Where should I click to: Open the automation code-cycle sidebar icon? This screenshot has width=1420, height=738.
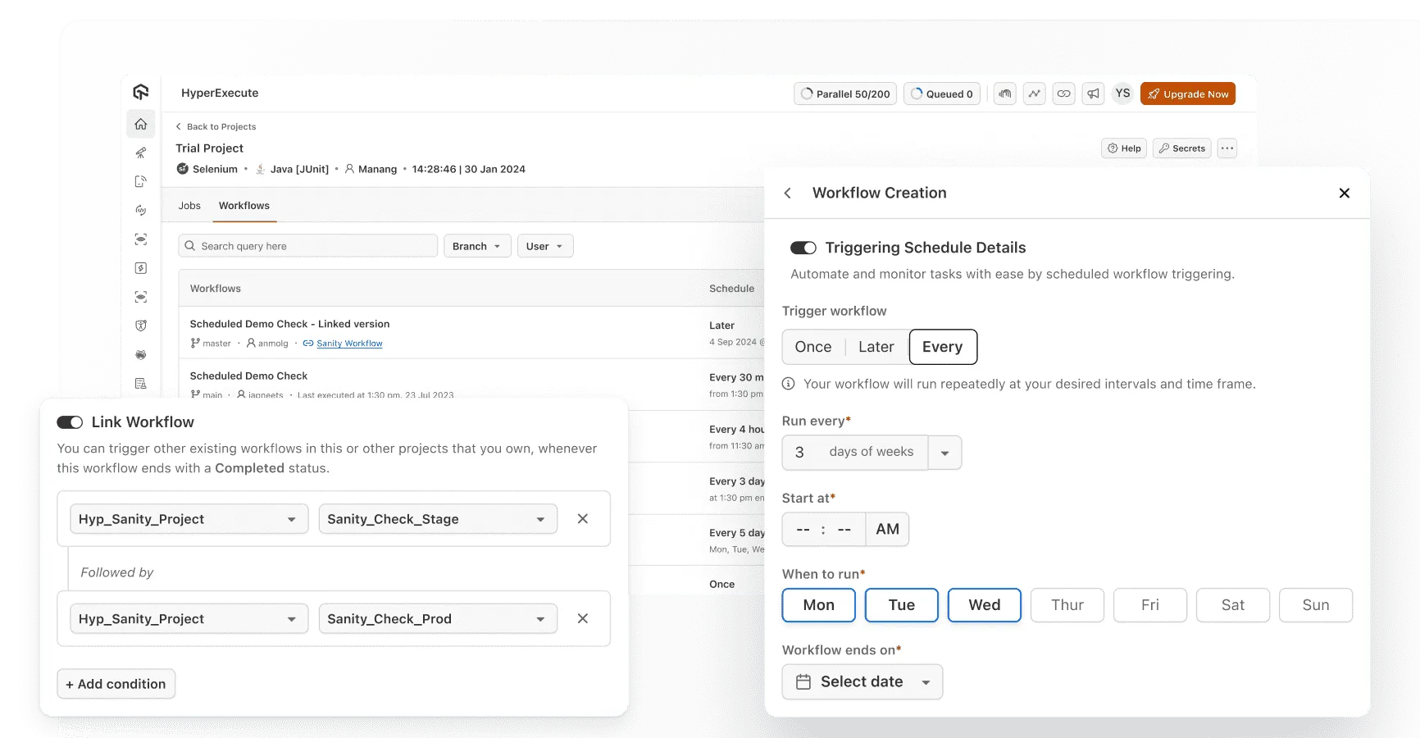141,210
